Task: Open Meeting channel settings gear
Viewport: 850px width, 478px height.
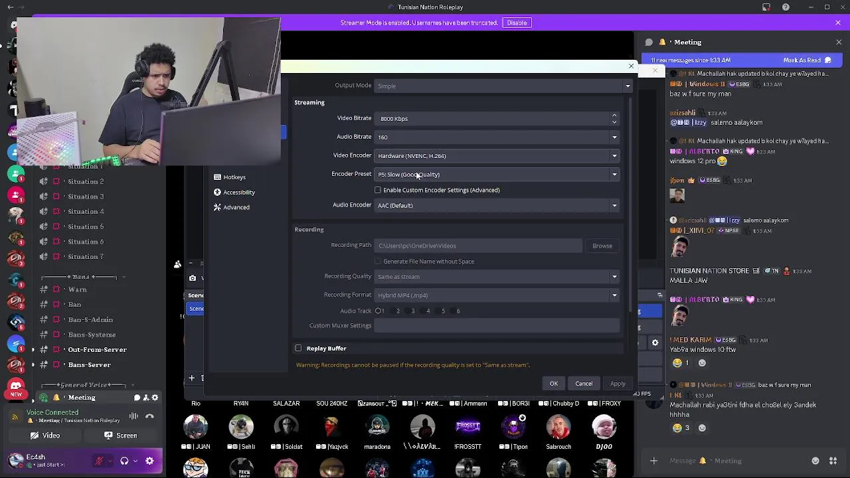Action: (x=155, y=398)
